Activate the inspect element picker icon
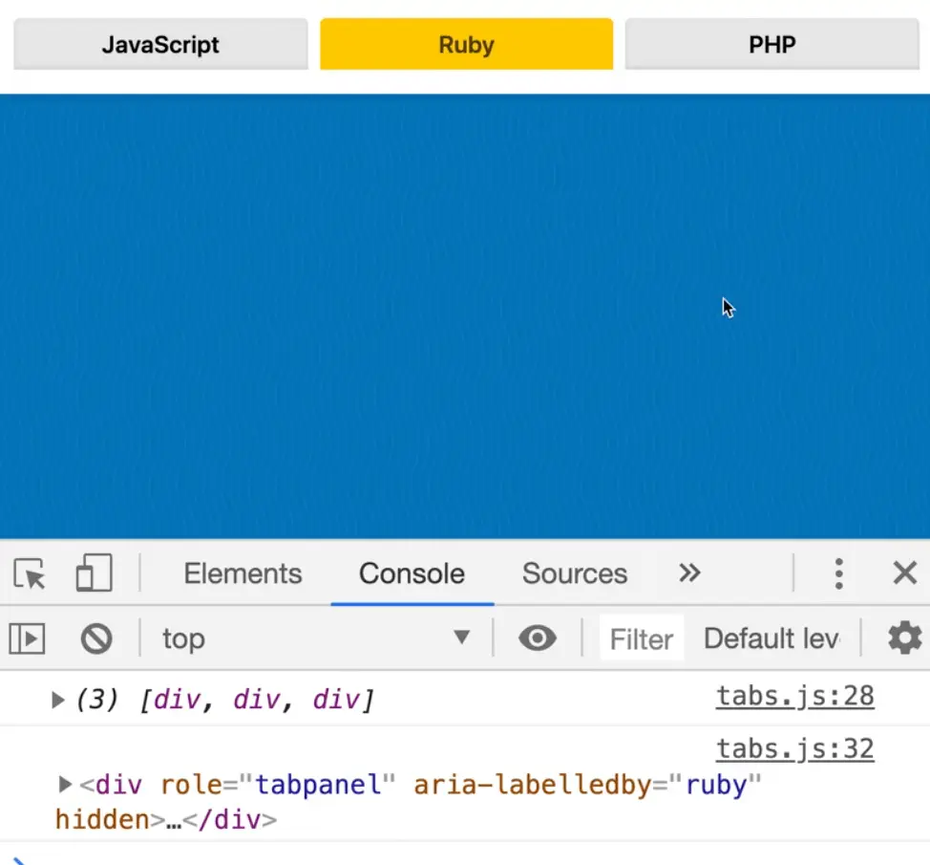The width and height of the screenshot is (930, 865). click(31, 574)
